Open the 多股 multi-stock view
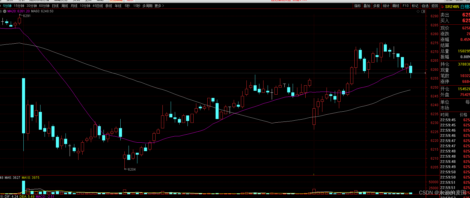Viewport: 470px width, 198px height. coord(376,6)
